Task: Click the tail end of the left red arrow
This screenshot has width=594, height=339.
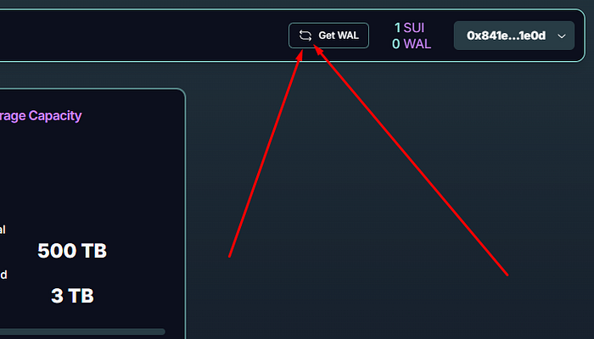Action: click(x=230, y=256)
